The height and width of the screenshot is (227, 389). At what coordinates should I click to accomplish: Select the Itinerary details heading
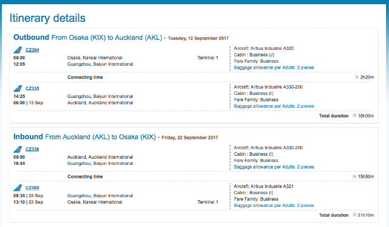(47, 18)
